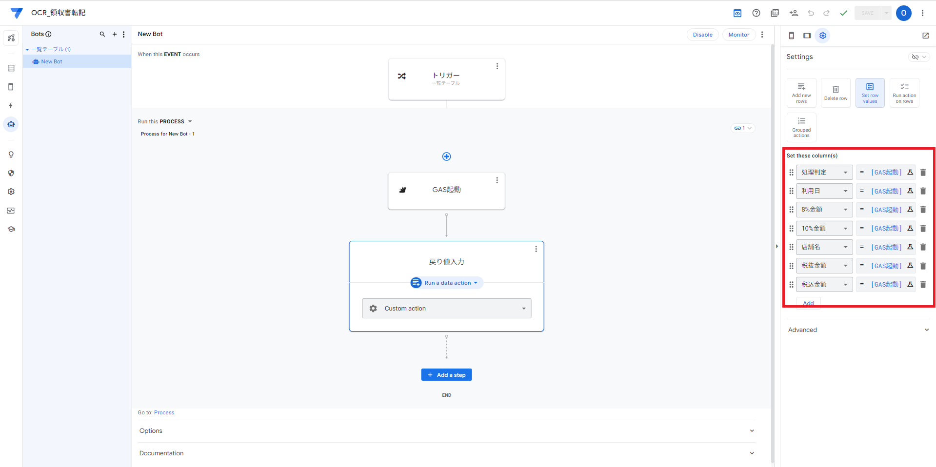
Task: Open the Settings gear tab in right panel
Action: (x=823, y=36)
